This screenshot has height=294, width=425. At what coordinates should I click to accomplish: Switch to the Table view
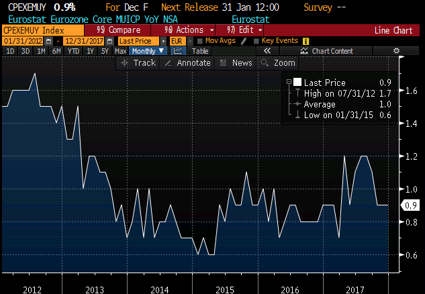tap(200, 51)
